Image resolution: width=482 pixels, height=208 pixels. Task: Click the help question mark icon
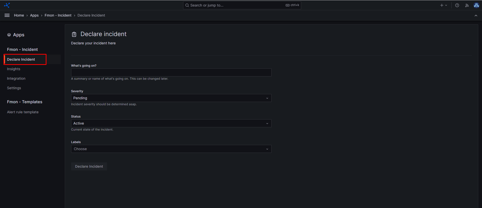coord(457,5)
